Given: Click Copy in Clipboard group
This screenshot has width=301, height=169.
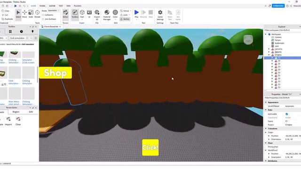Looking at the screenshot, I should click(x=5, y=11).
